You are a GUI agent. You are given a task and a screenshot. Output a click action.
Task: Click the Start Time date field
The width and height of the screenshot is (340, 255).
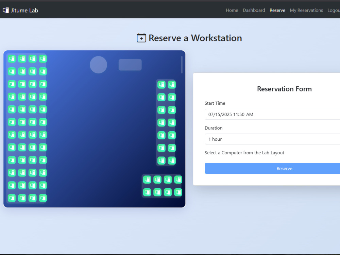point(272,114)
